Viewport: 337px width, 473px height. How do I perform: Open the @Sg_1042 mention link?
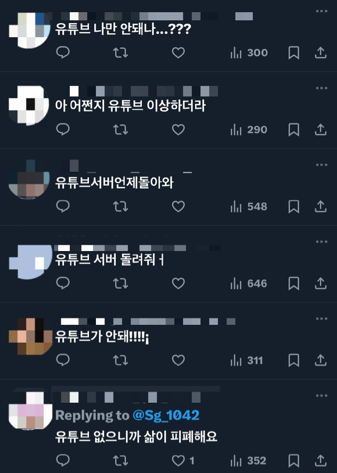click(x=166, y=415)
